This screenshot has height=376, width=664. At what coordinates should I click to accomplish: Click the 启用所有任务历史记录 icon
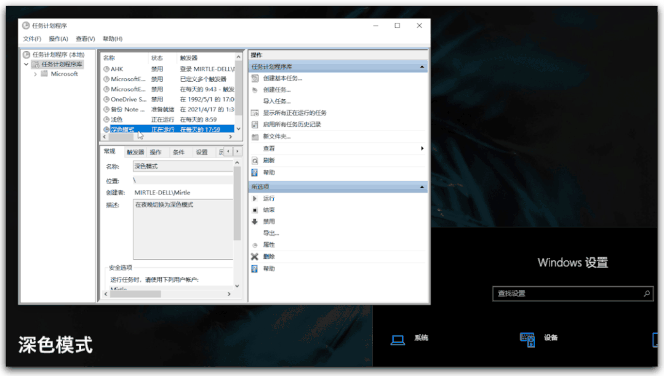(x=255, y=124)
